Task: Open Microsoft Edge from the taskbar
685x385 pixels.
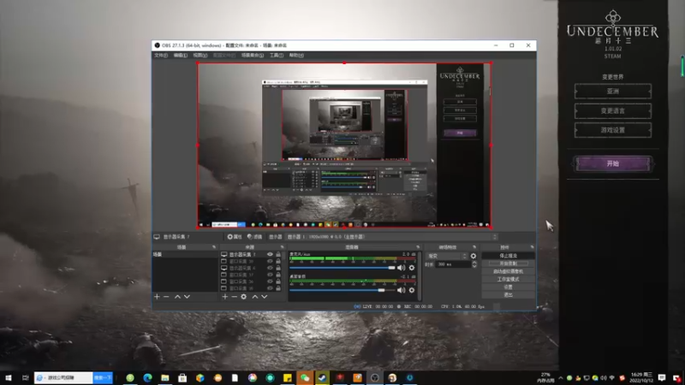Action: click(147, 377)
